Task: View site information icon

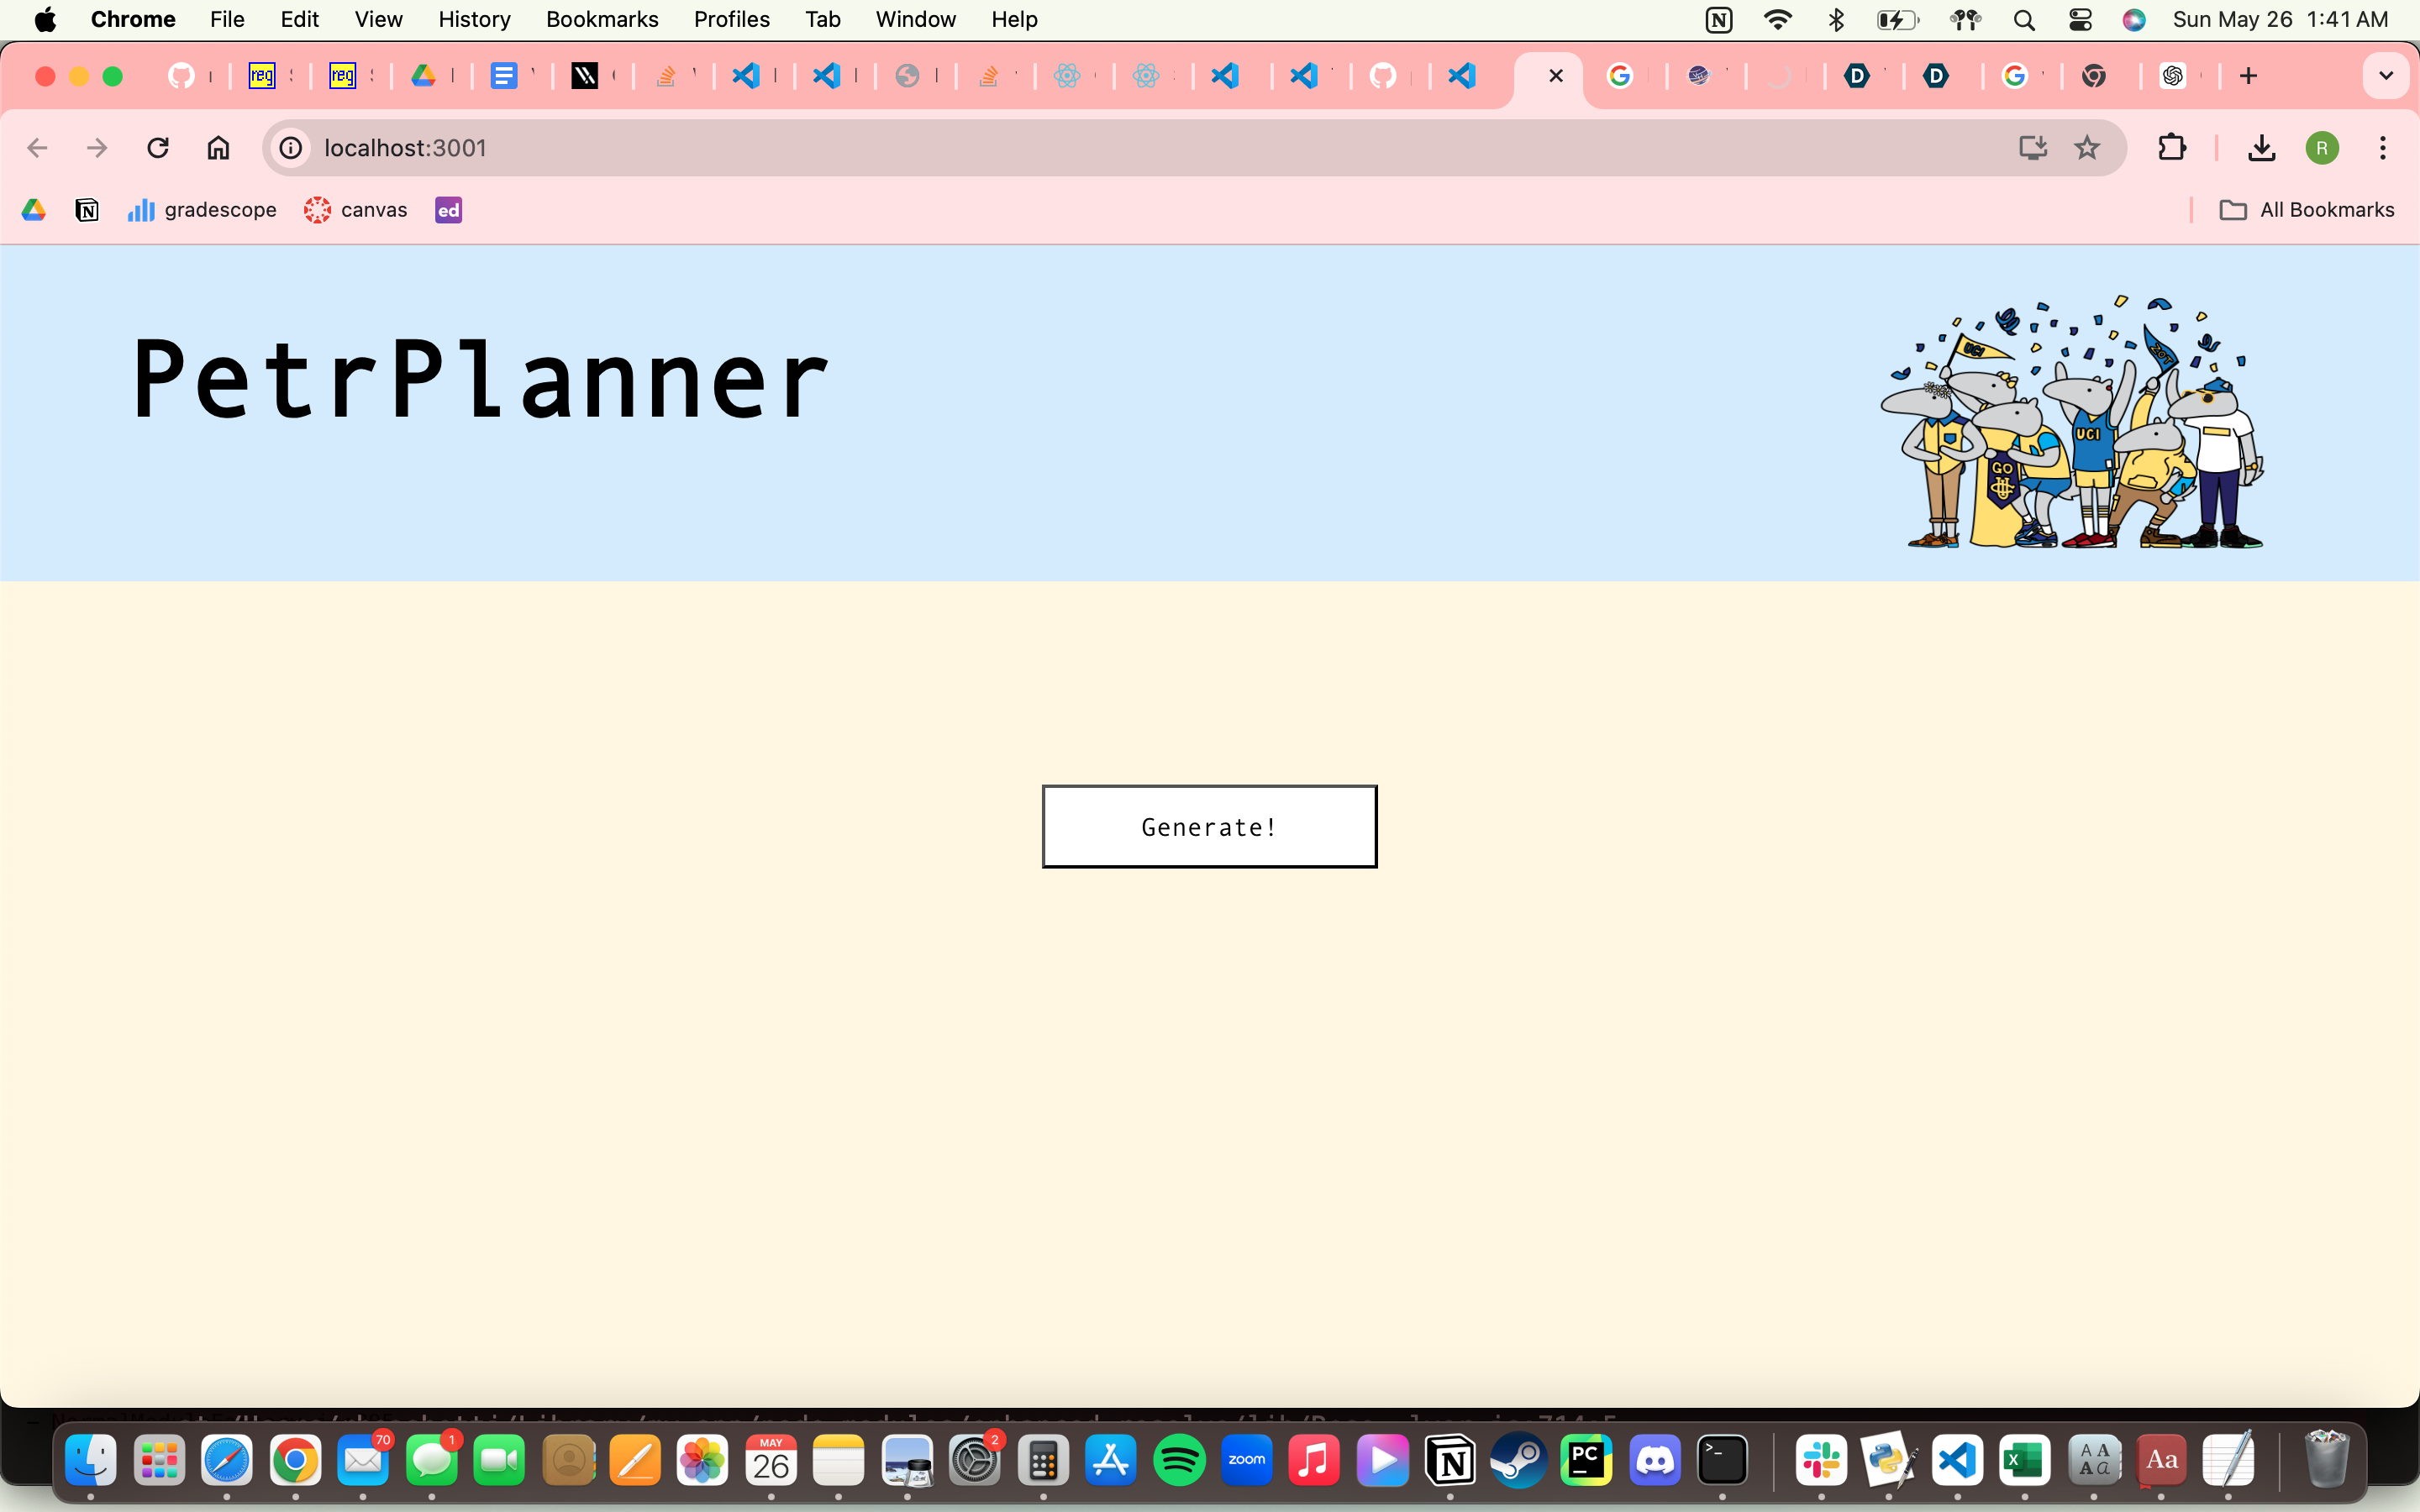Action: (291, 148)
